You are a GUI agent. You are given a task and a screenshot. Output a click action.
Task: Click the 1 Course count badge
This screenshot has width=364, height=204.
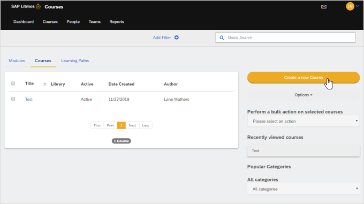coord(121,141)
